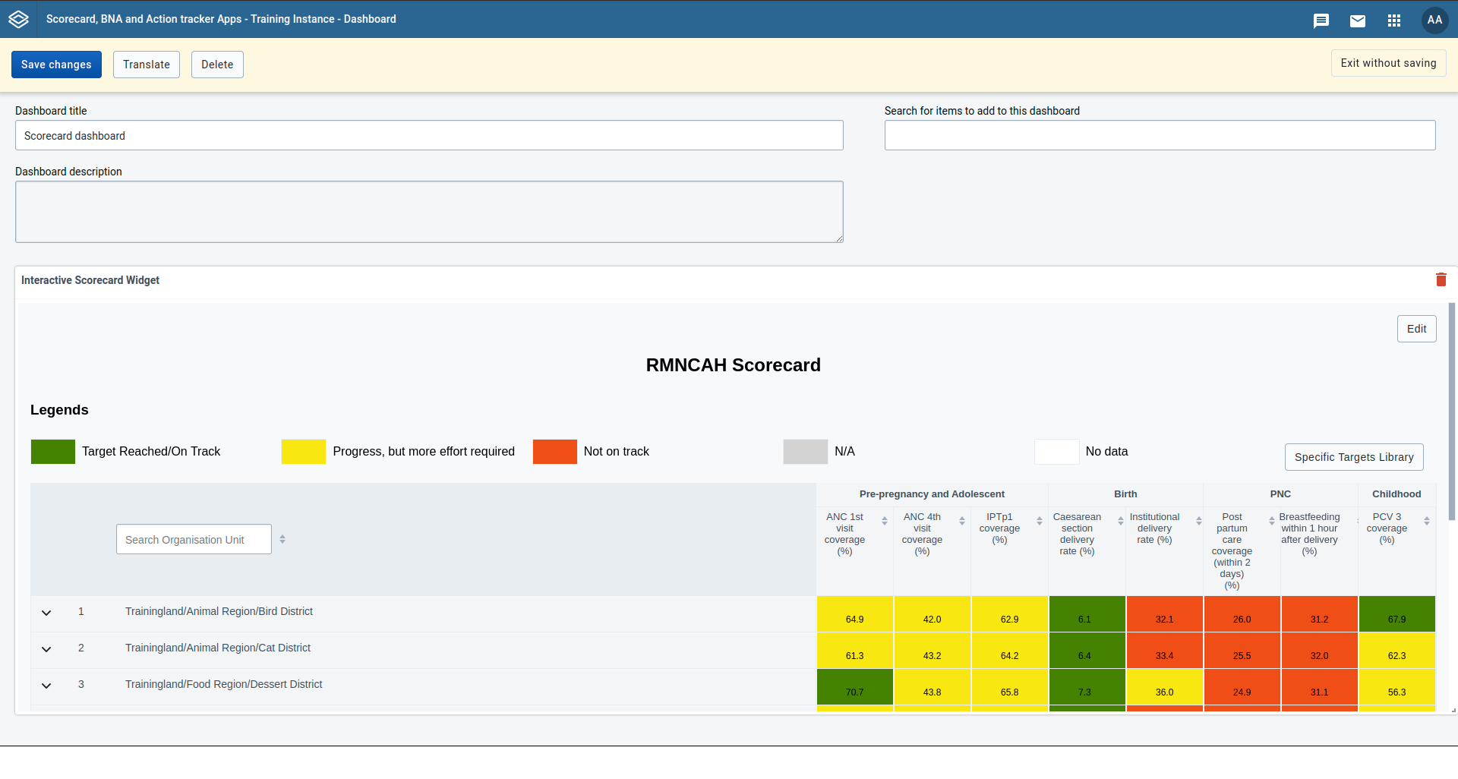Screen dimensions: 1458x779
Task: Sort by ANC 1st visit coverage column
Action: pos(885,521)
